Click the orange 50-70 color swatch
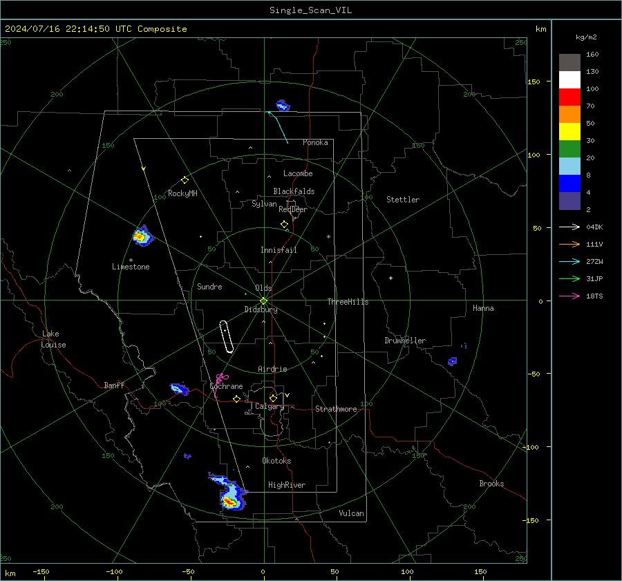Viewport: 622px width, 581px height. pyautogui.click(x=569, y=115)
